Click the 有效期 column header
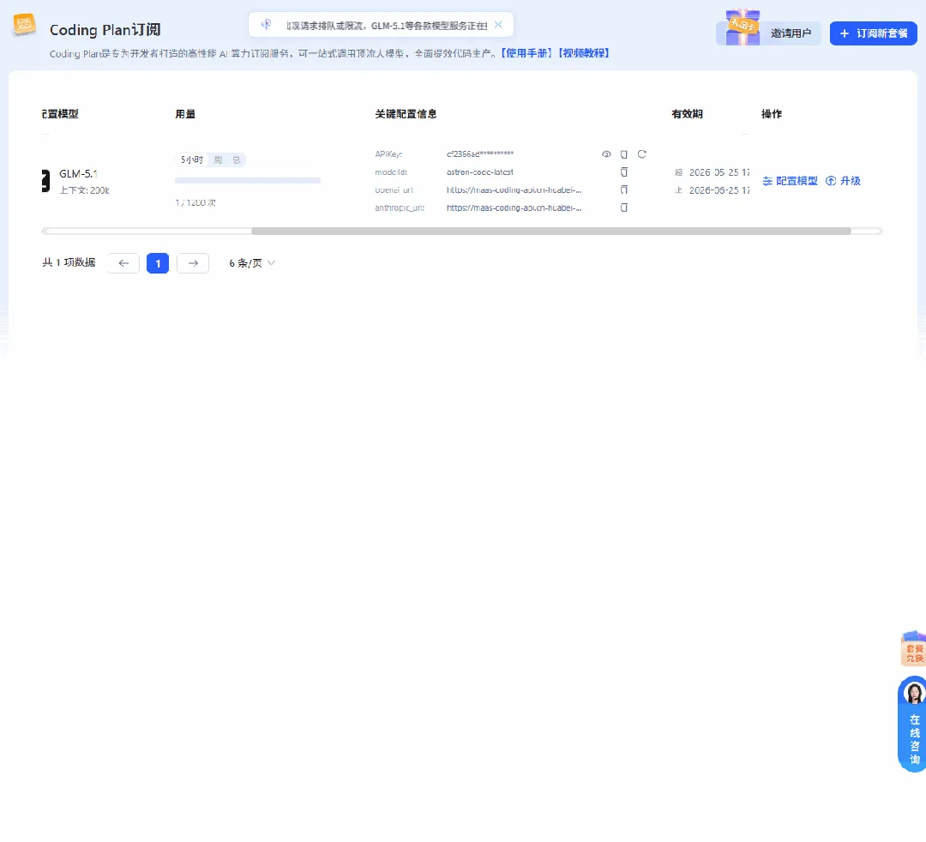Screen dimensions: 926x842 point(688,114)
